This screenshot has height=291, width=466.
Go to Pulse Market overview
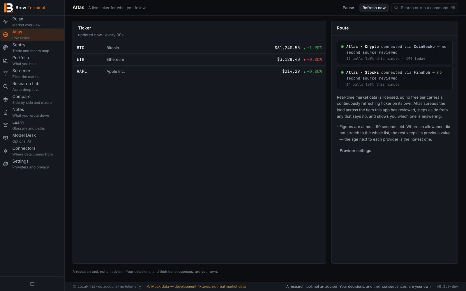[x=32, y=22]
